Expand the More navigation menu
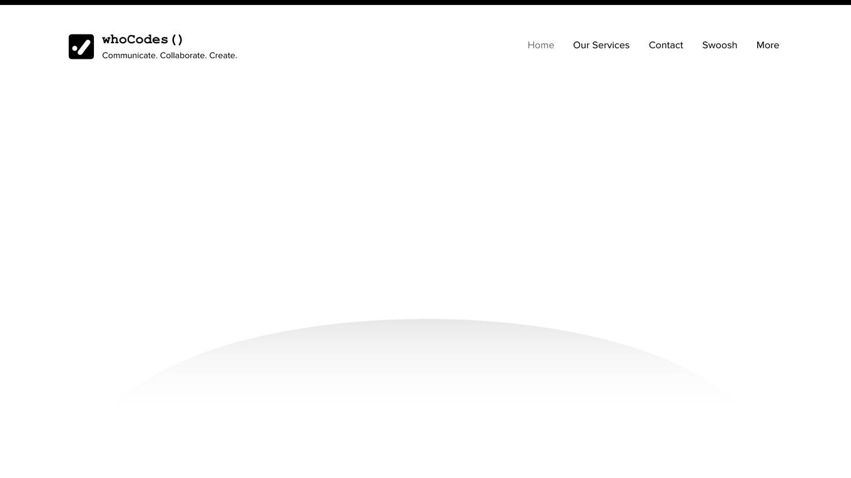 pos(768,45)
